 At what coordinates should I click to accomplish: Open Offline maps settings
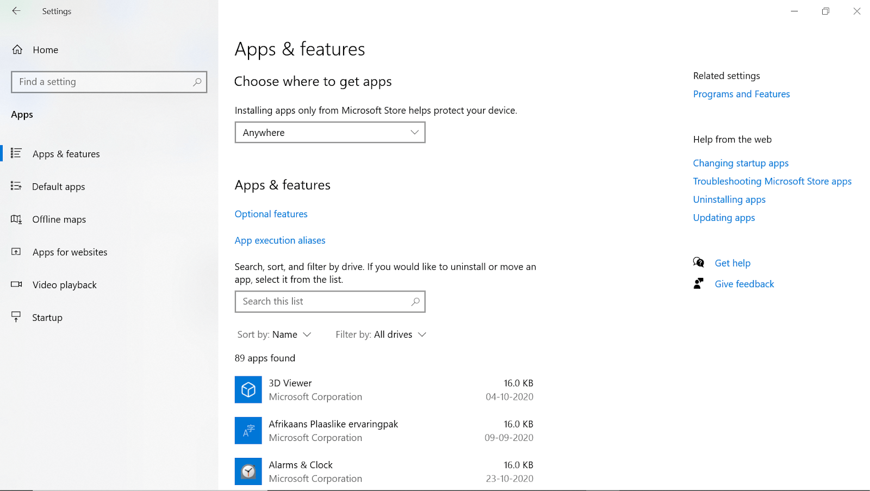(x=59, y=219)
